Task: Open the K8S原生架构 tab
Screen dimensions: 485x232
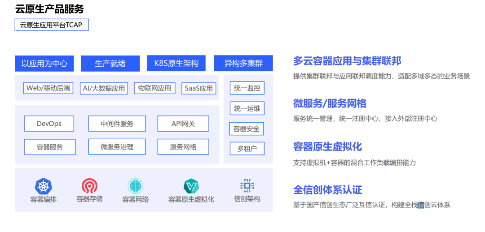Action: (176, 63)
